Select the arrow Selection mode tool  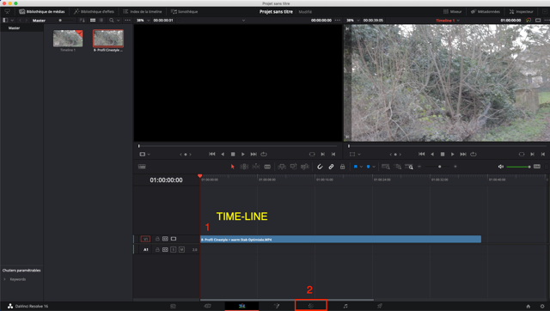pyautogui.click(x=232, y=167)
